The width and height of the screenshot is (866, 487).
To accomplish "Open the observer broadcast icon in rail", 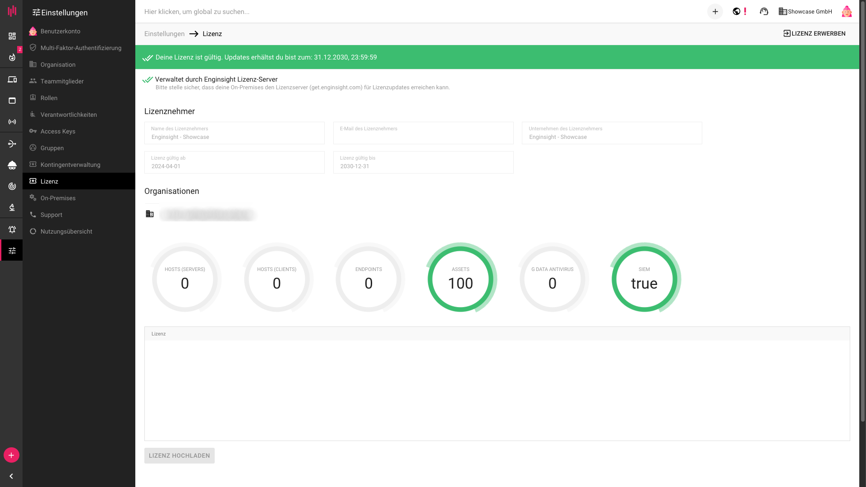I will click(x=12, y=122).
